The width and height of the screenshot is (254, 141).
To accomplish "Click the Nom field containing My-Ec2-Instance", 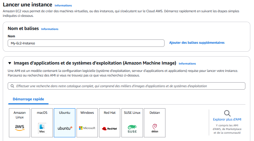I will coord(86,43).
